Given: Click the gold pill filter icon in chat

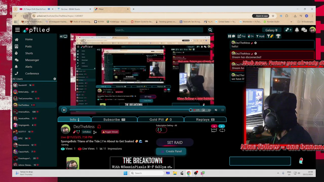Looking at the screenshot, I should click(270, 36).
